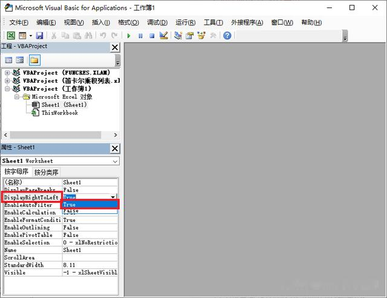Image resolution: width=387 pixels, height=298 pixels.
Task: Open the Sheet1 Worksheet object combo box
Action: tap(60, 161)
